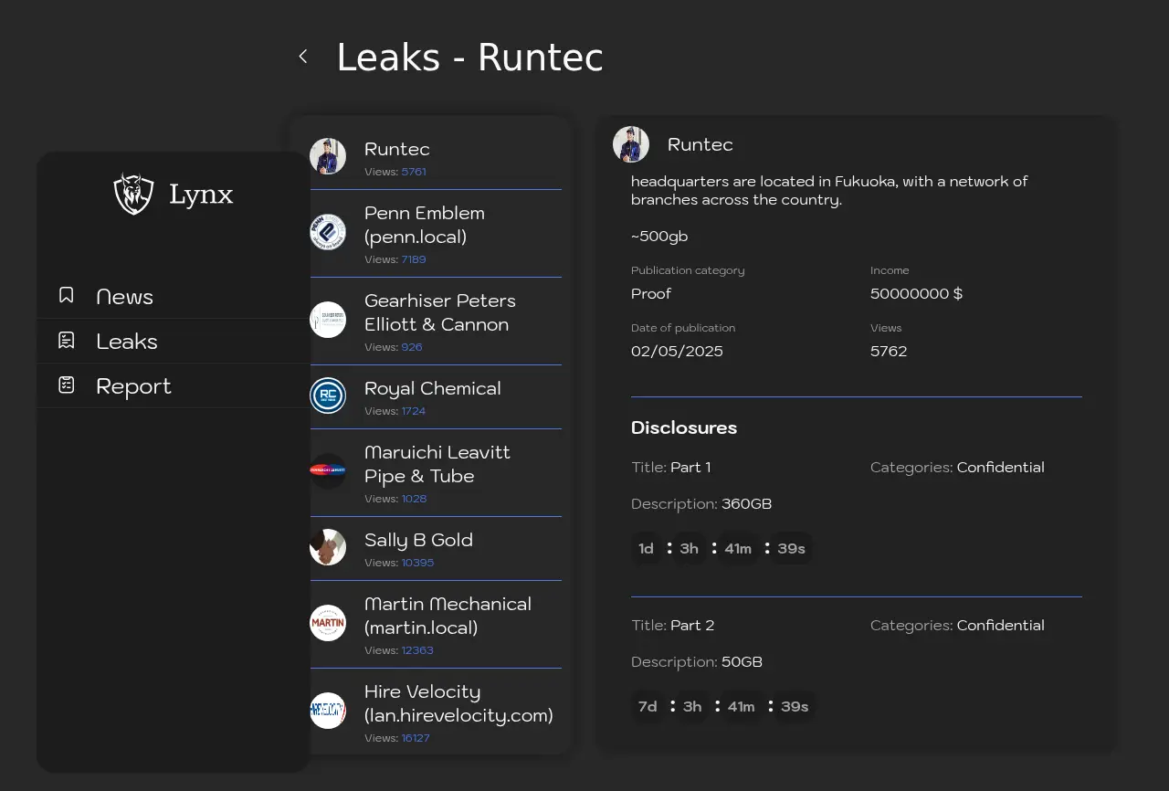Viewport: 1169px width, 791px height.
Task: Select Runtec entry in the leaks list
Action: [x=397, y=150]
